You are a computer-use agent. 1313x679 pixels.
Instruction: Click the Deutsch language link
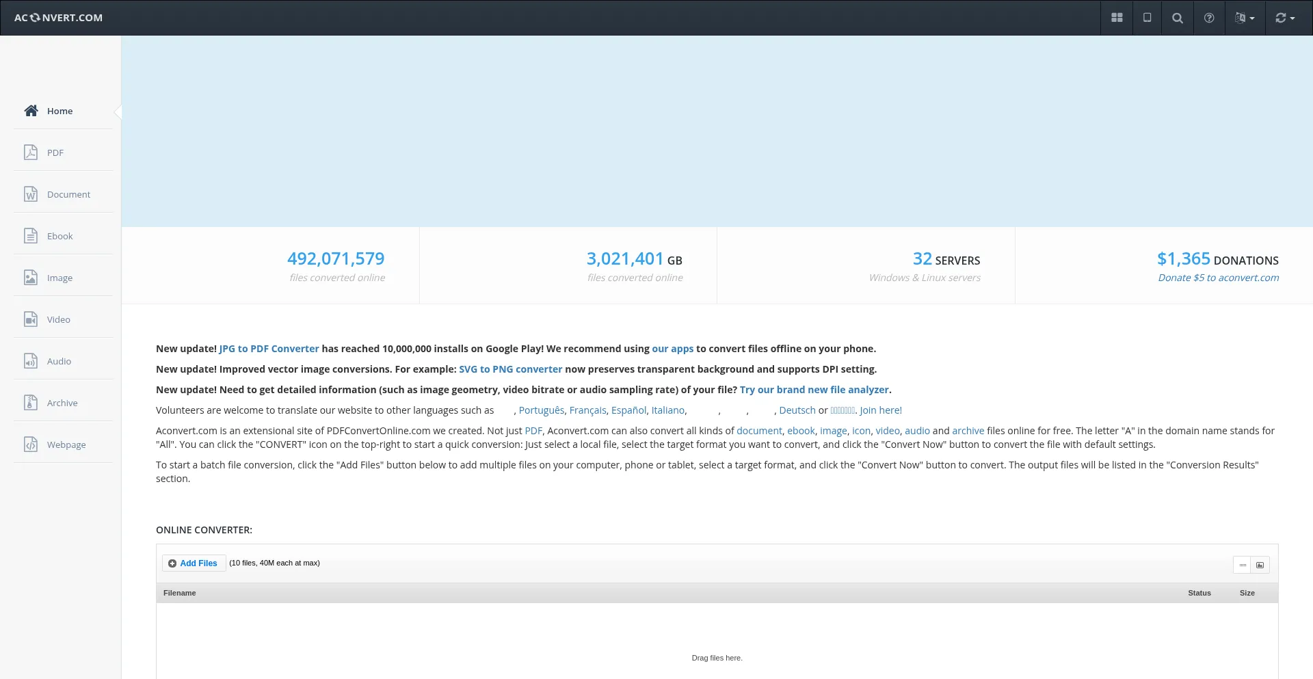coord(797,410)
